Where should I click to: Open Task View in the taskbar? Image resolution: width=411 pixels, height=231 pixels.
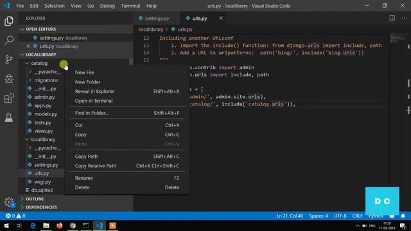click(x=19, y=225)
